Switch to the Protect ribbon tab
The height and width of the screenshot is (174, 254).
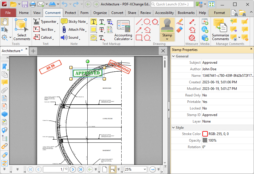point(70,13)
